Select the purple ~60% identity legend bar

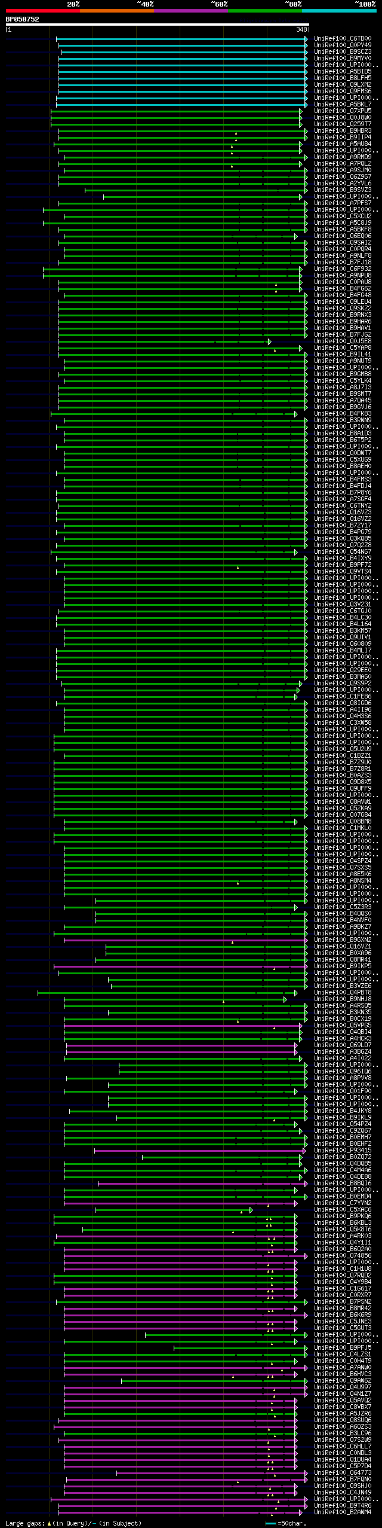tap(190, 11)
